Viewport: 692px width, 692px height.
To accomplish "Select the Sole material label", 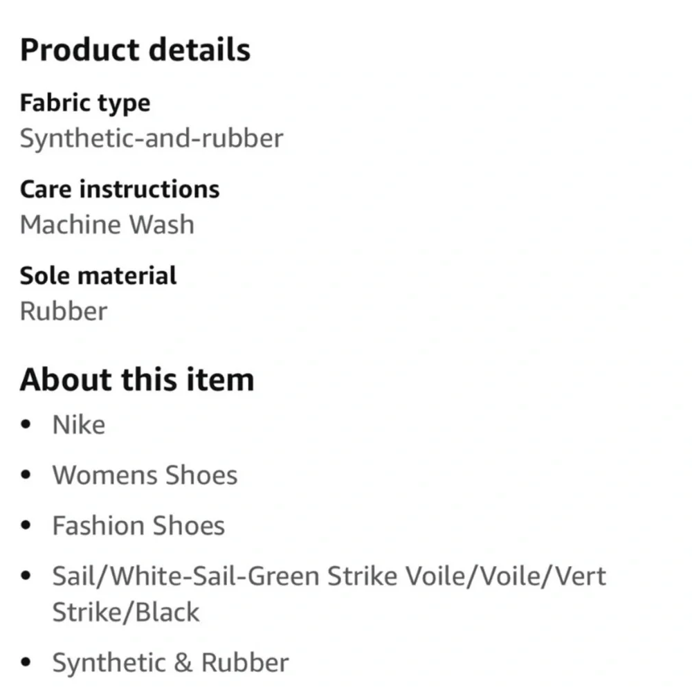I will pos(98,276).
